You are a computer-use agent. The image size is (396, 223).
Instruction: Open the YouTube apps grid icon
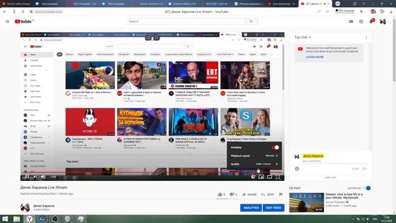click(361, 22)
